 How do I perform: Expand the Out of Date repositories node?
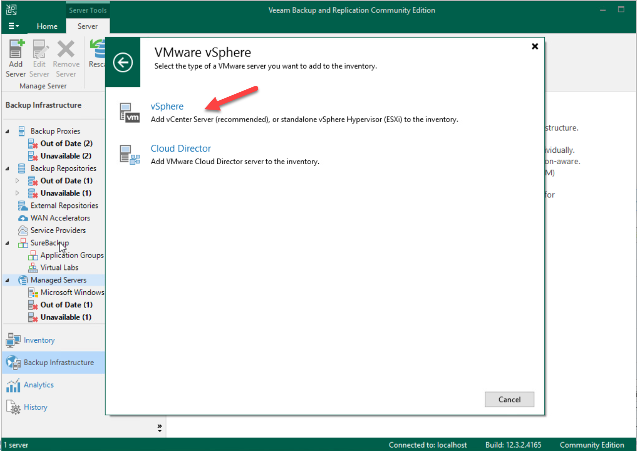[17, 181]
